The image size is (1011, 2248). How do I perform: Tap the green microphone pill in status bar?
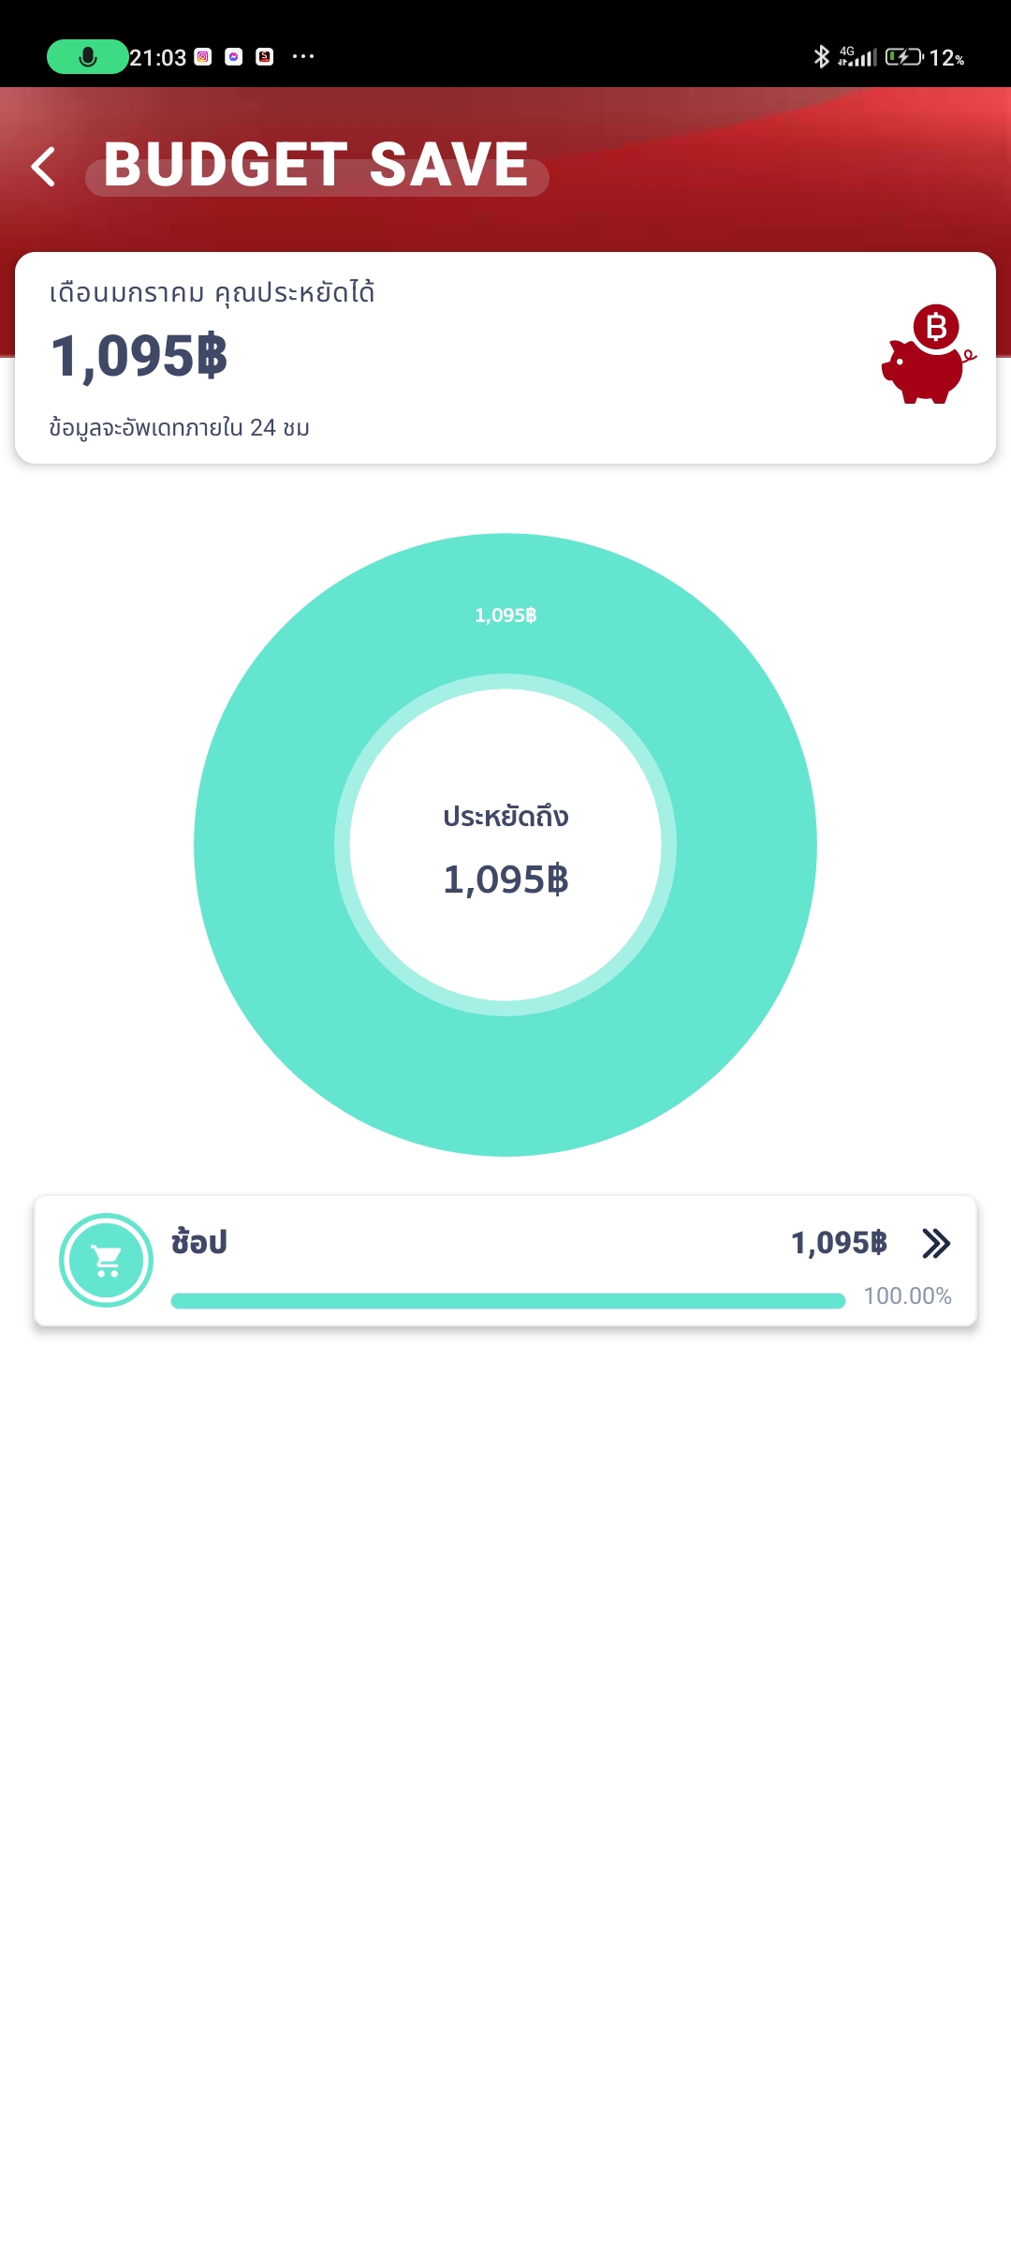coord(87,57)
